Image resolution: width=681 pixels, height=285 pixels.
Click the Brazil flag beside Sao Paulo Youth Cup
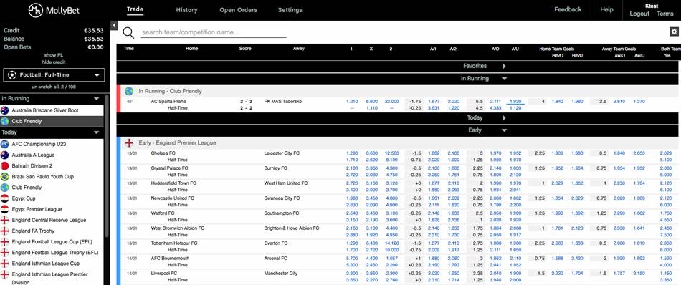pyautogui.click(x=5, y=177)
